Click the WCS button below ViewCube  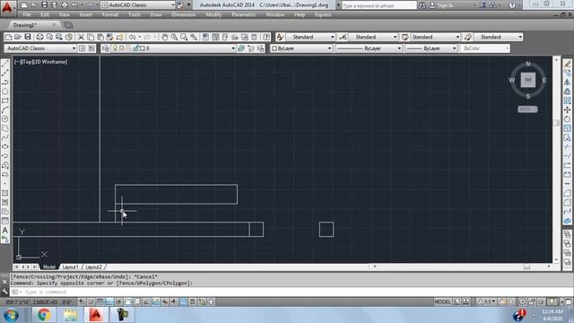[x=527, y=109]
